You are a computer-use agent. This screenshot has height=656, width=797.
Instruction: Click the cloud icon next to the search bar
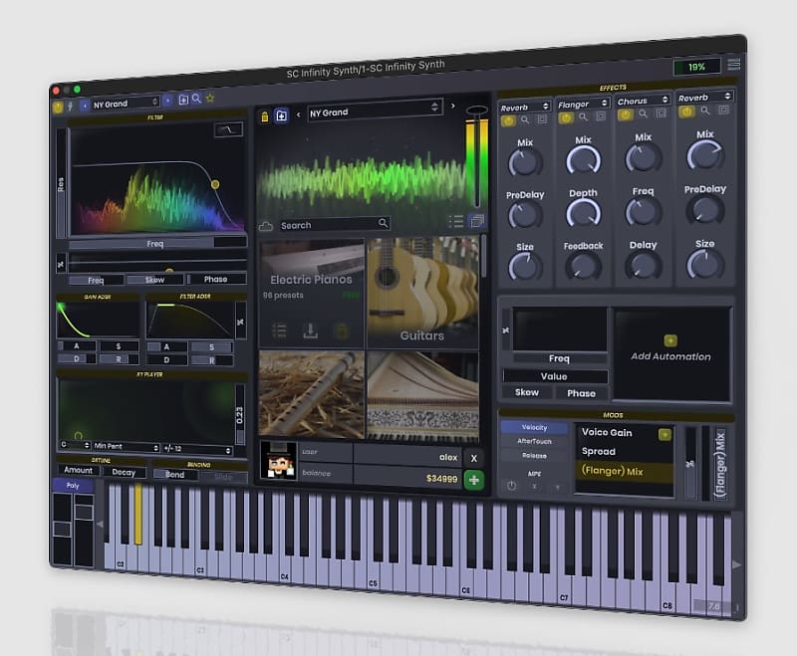[266, 225]
